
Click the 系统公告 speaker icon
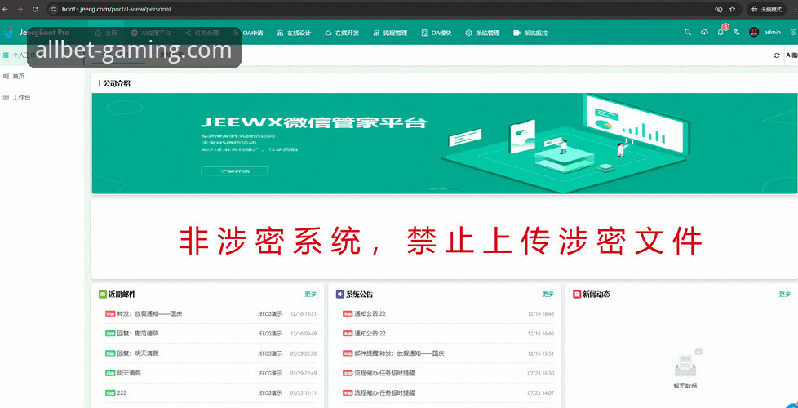(x=340, y=294)
